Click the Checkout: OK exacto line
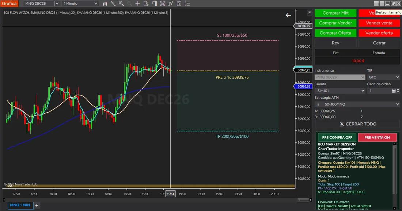Image resolution: width=402 pixels, height=211 pixels. point(334,202)
